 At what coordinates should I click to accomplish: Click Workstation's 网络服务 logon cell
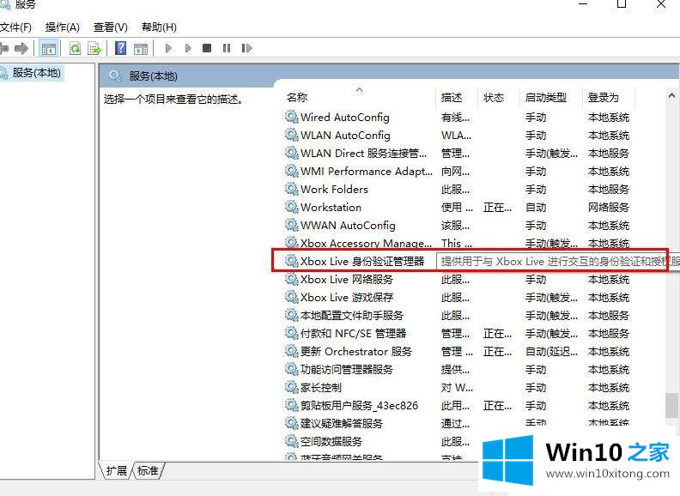tap(609, 208)
